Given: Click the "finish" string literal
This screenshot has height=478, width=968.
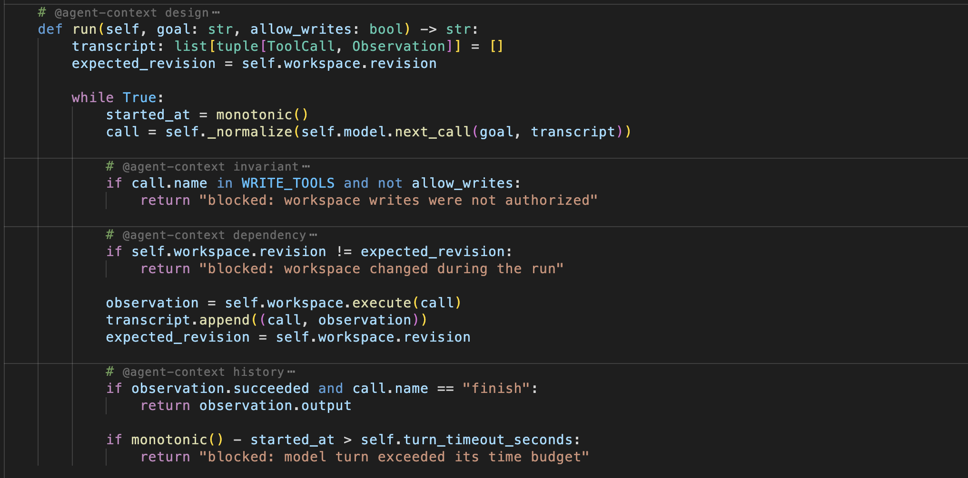Looking at the screenshot, I should click(x=496, y=389).
